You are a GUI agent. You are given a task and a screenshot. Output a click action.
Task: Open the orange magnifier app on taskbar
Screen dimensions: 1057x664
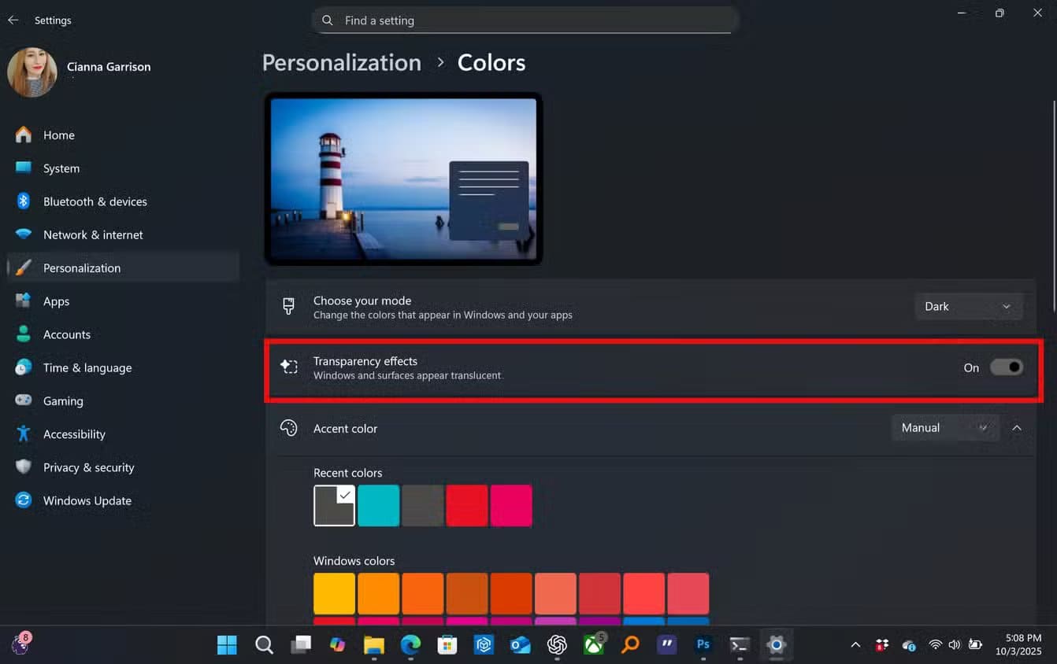[630, 645]
